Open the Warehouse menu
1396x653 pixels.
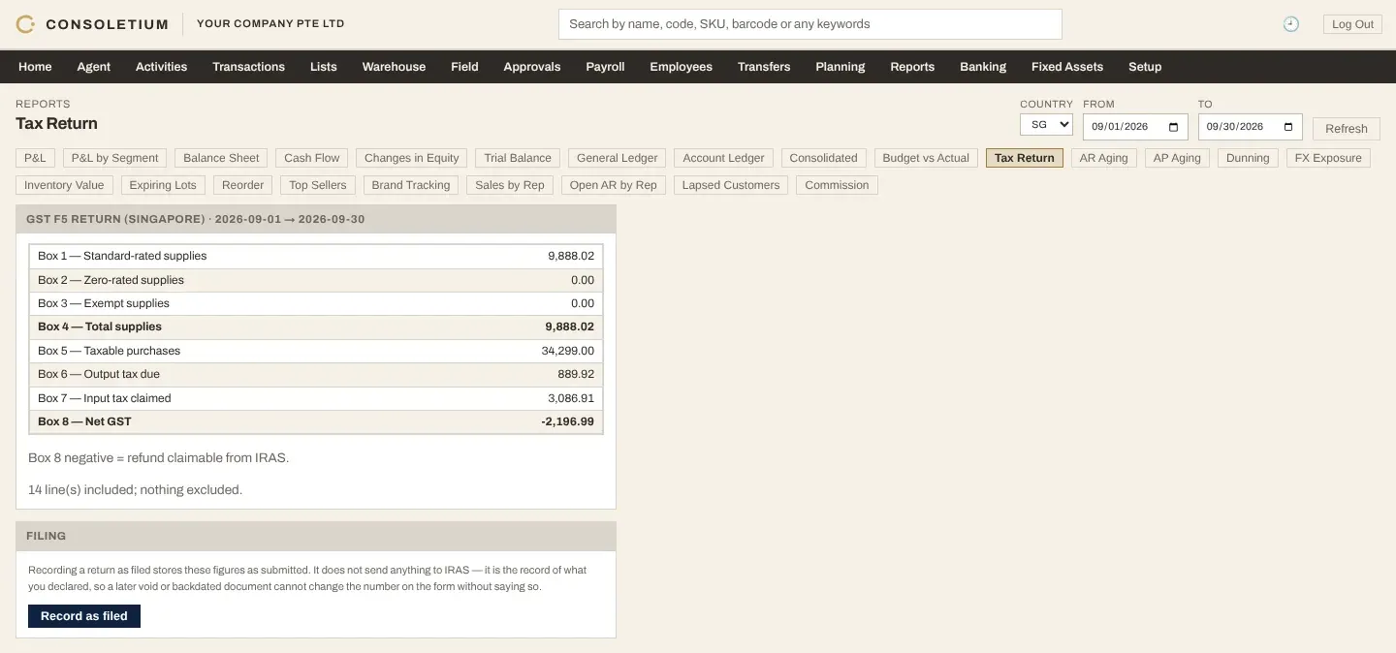click(394, 67)
